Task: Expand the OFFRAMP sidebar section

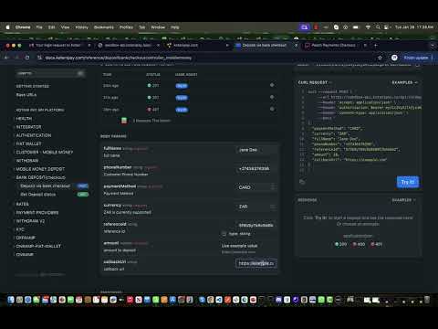Action: tap(26, 238)
